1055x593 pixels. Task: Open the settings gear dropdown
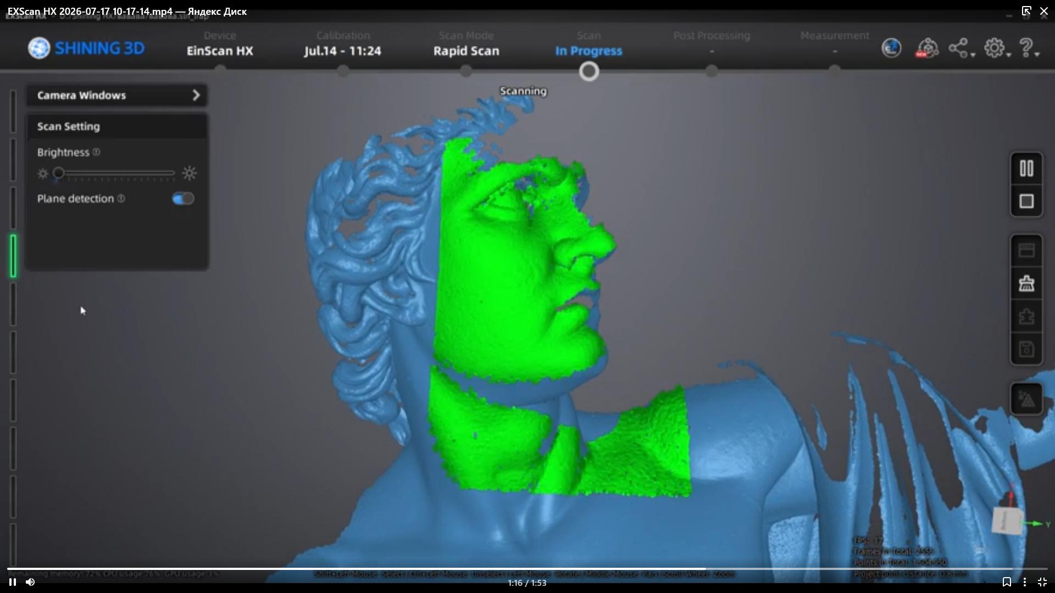pos(996,48)
